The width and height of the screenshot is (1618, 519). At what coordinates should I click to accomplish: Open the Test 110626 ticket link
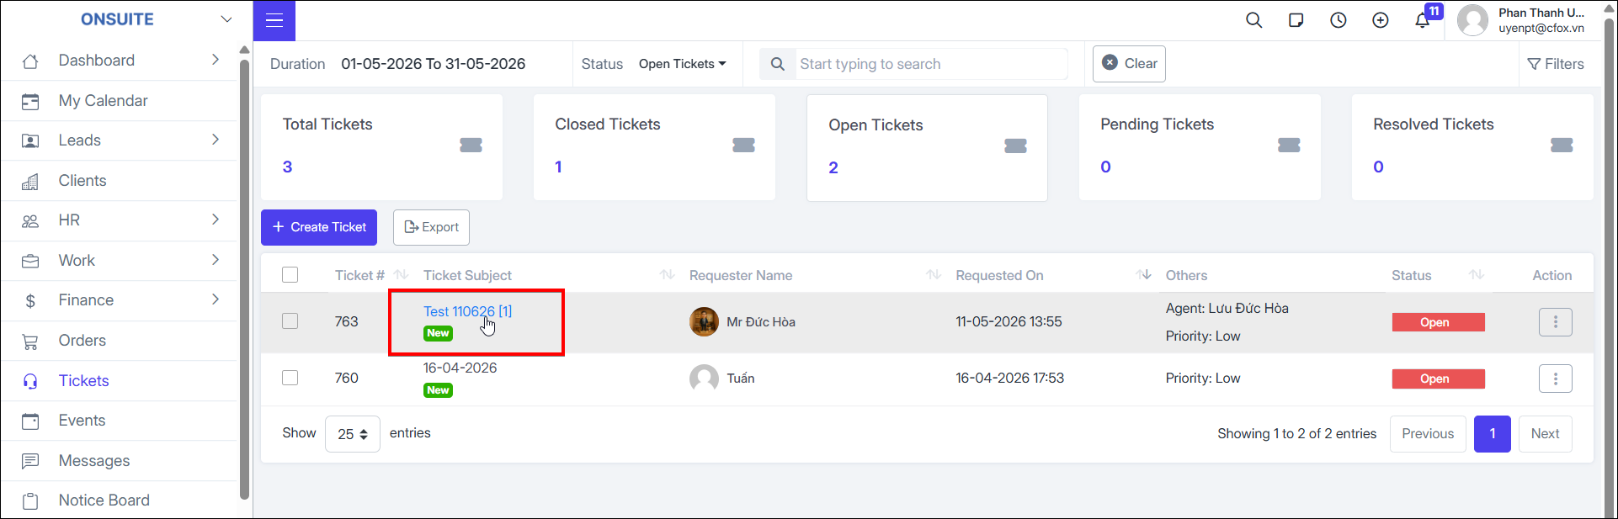click(467, 311)
